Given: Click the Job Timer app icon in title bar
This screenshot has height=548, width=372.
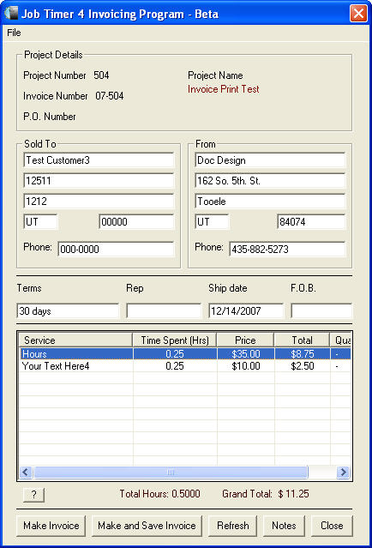Looking at the screenshot, I should (11, 13).
